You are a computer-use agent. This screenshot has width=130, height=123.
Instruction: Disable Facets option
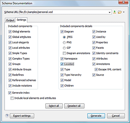coord(94,48)
